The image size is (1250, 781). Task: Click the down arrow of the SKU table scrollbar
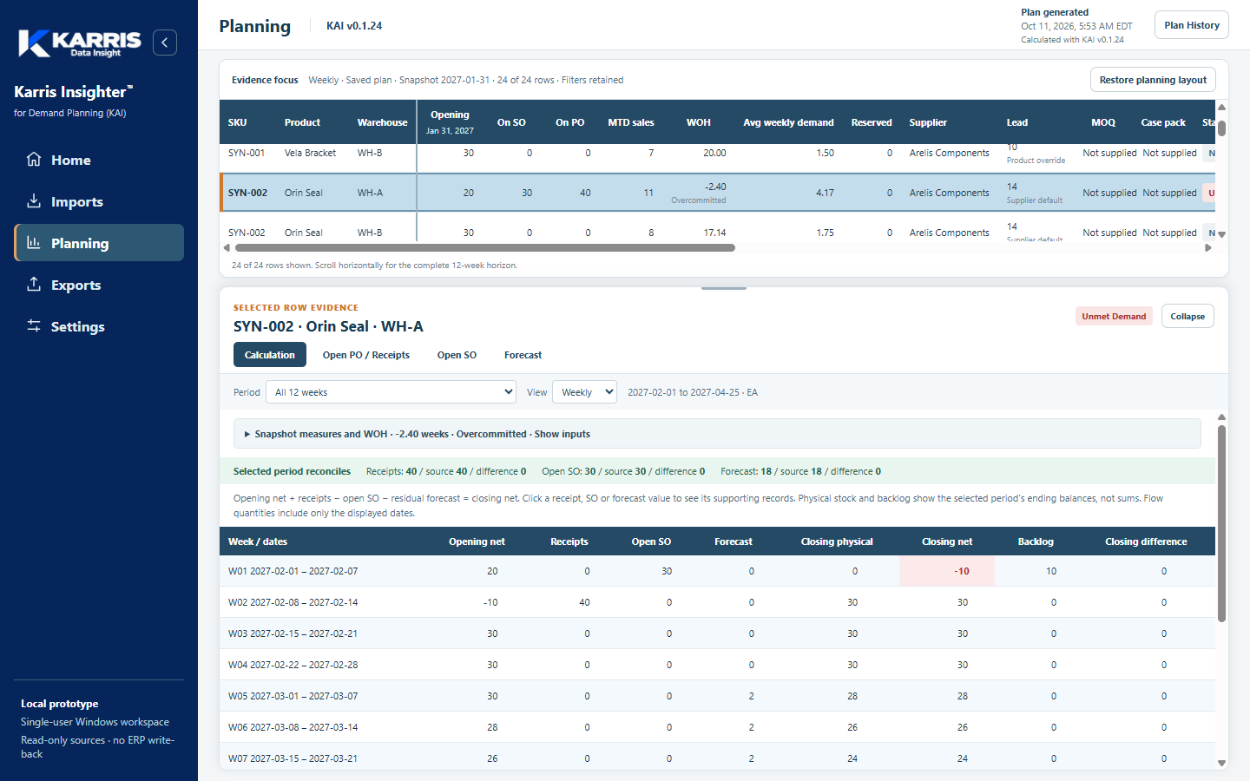coord(1221,234)
